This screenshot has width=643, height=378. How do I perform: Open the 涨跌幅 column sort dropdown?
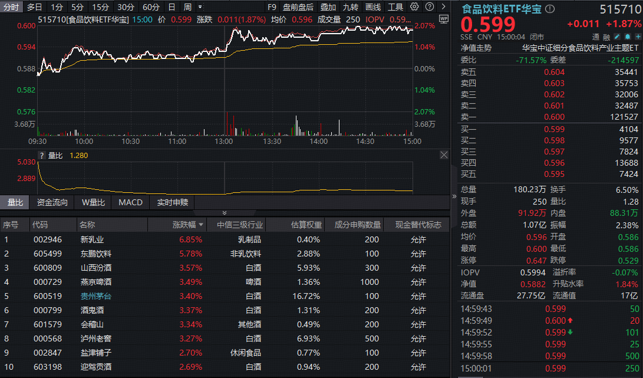(202, 225)
